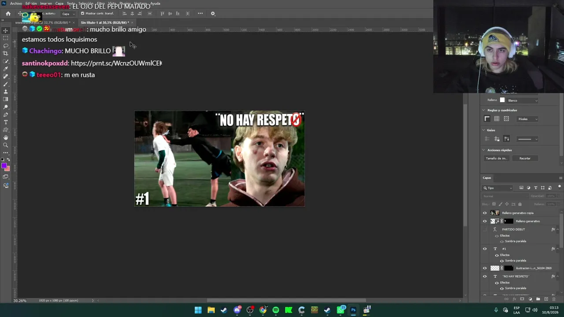Hide Sombra paralela effect on #1 layer

pos(501,261)
